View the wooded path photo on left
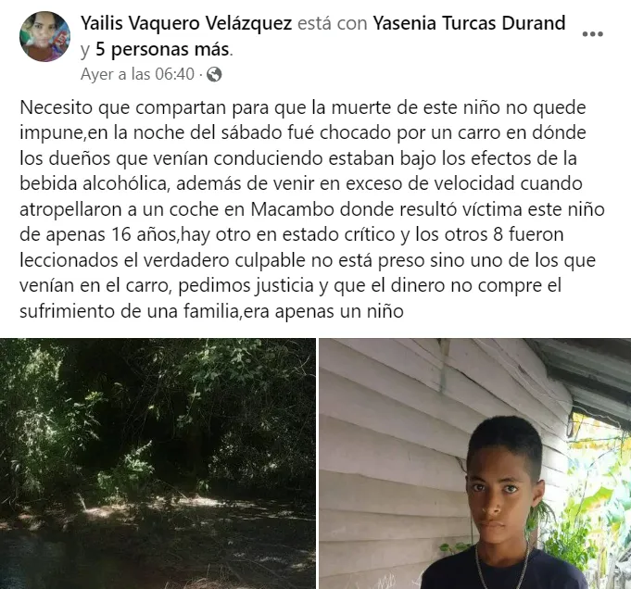This screenshot has height=589, width=631. coord(158,463)
